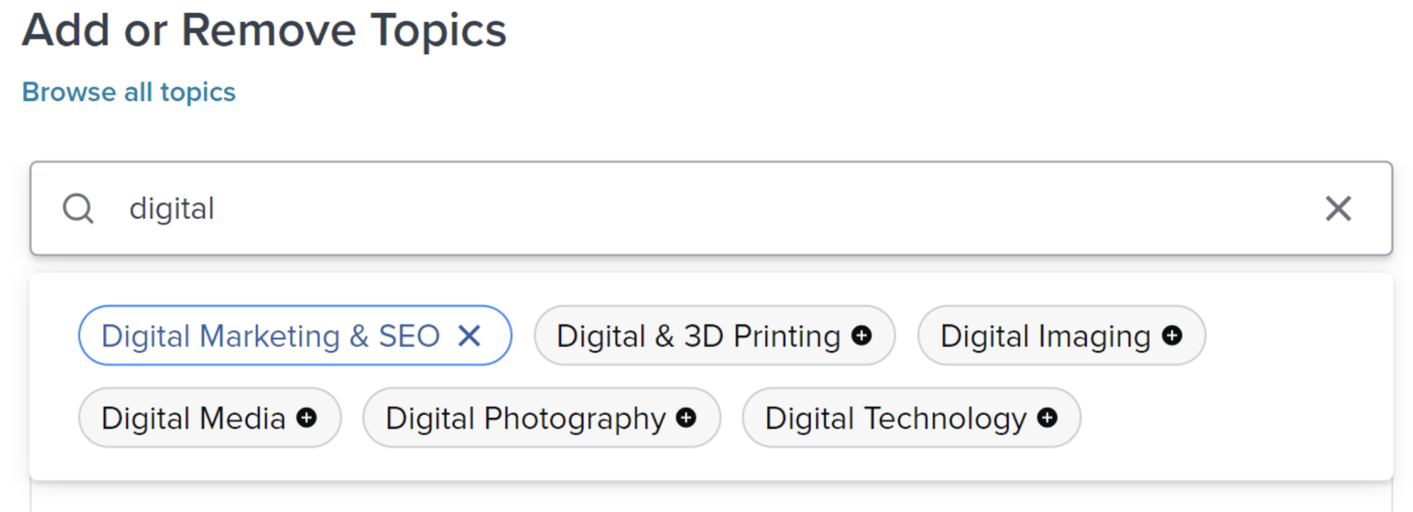Image resolution: width=1413 pixels, height=512 pixels.
Task: Click the Add or Remove Topics heading
Action: point(264,31)
